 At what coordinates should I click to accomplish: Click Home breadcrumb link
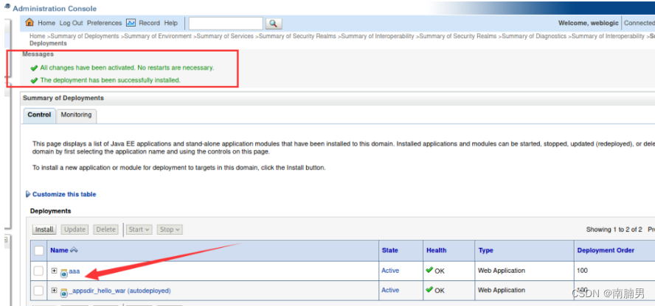point(37,36)
